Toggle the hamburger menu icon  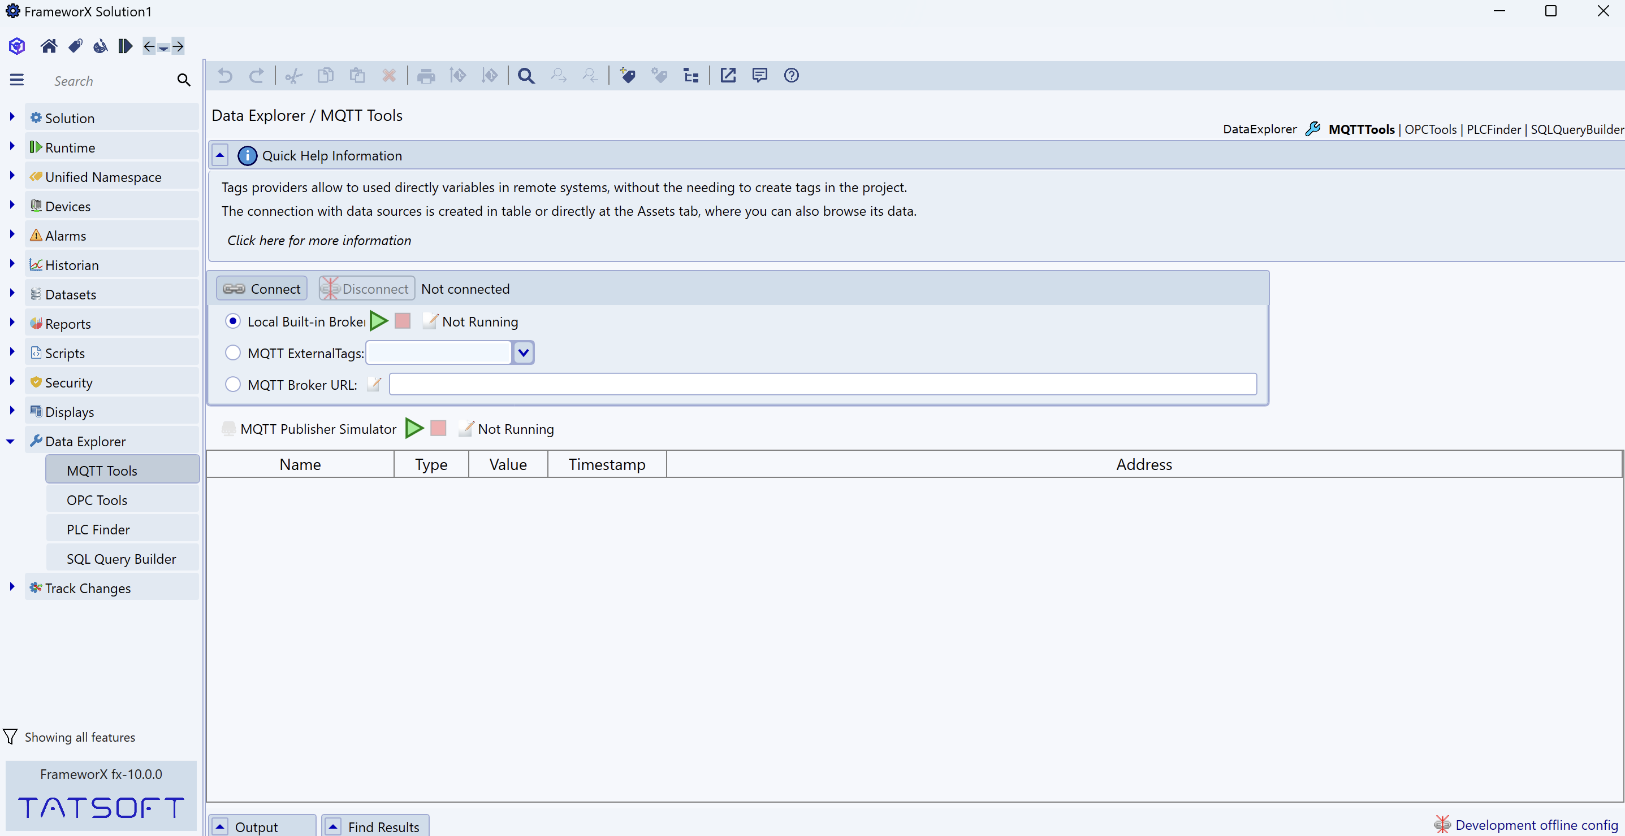click(17, 80)
